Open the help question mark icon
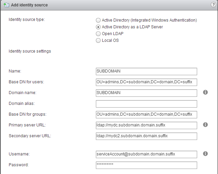Image resolution: width=218 pixels, height=174 pixels. coord(213,5)
